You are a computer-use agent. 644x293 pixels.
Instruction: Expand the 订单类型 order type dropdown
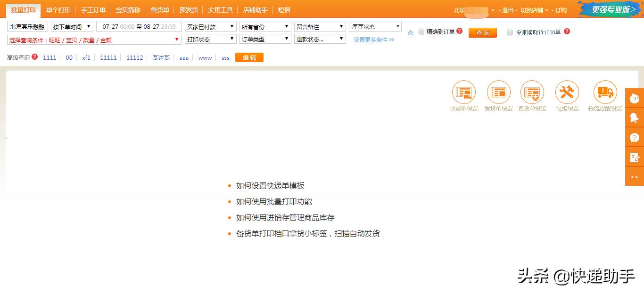point(265,40)
